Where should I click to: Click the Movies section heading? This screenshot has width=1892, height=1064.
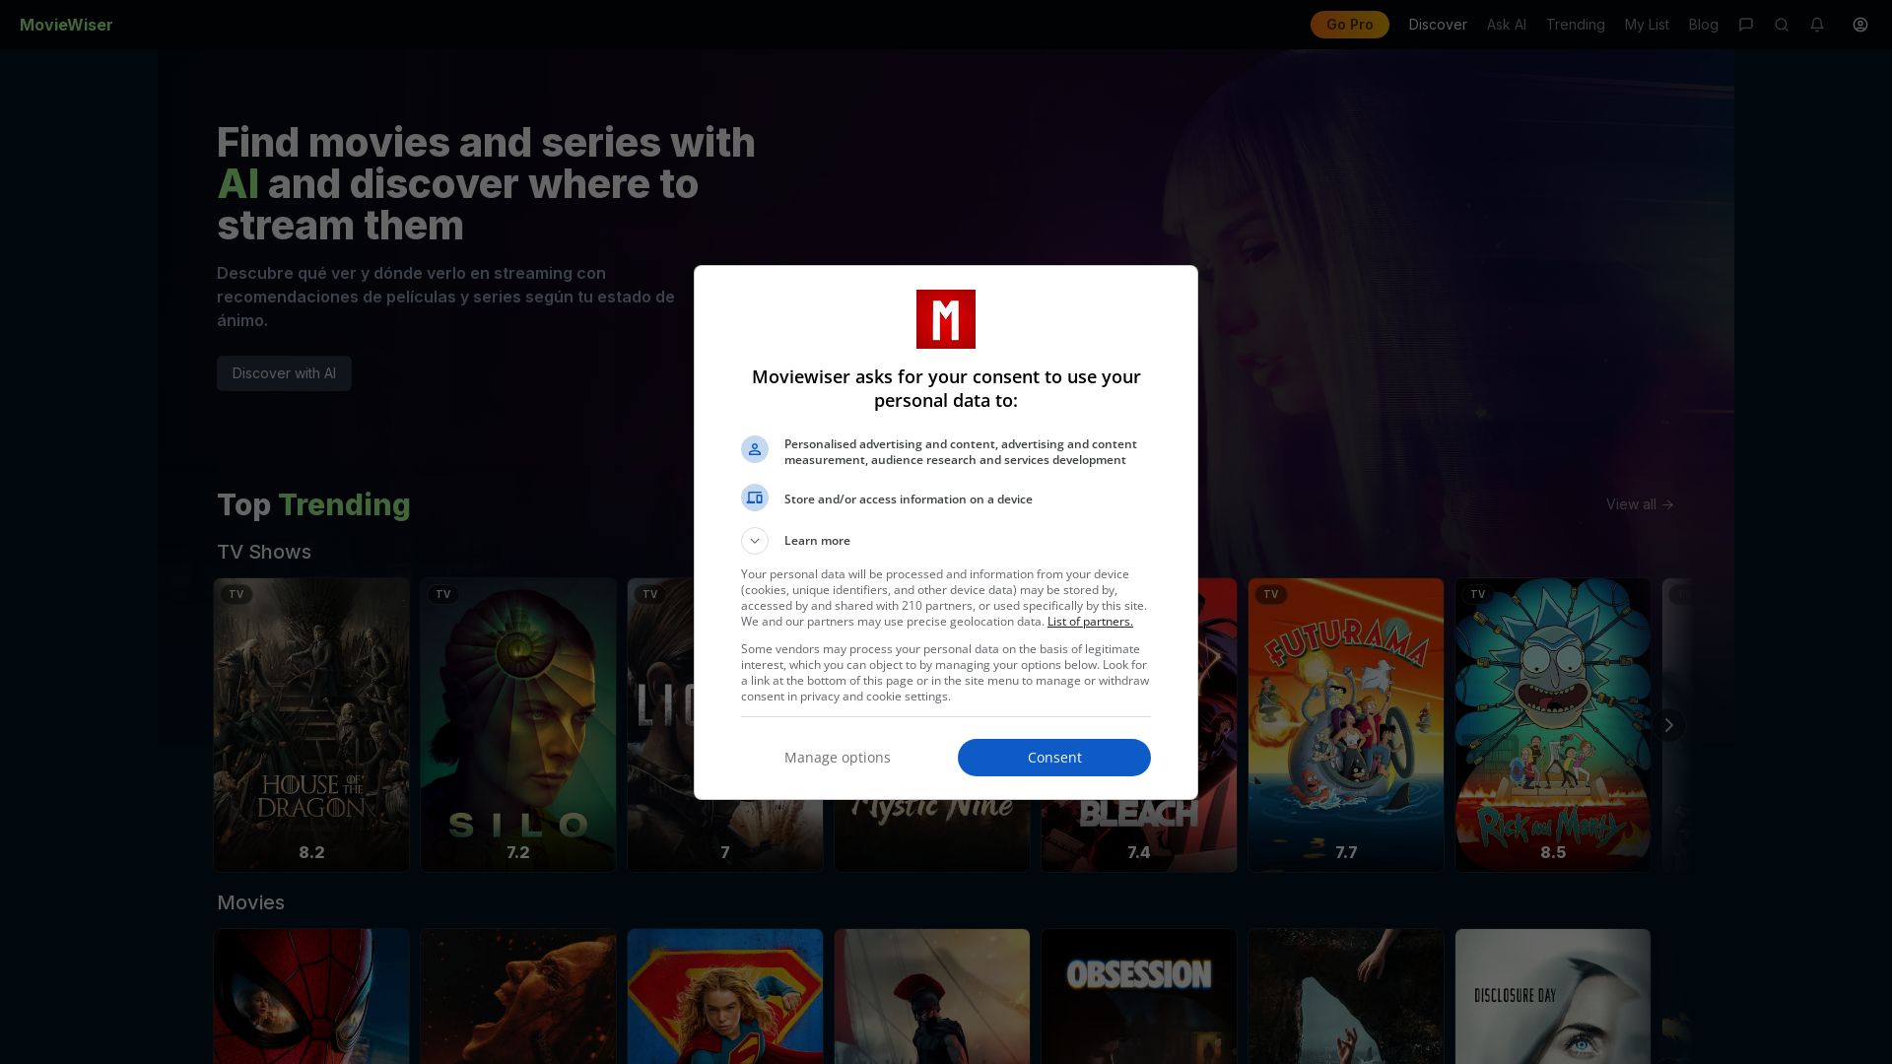(x=250, y=902)
